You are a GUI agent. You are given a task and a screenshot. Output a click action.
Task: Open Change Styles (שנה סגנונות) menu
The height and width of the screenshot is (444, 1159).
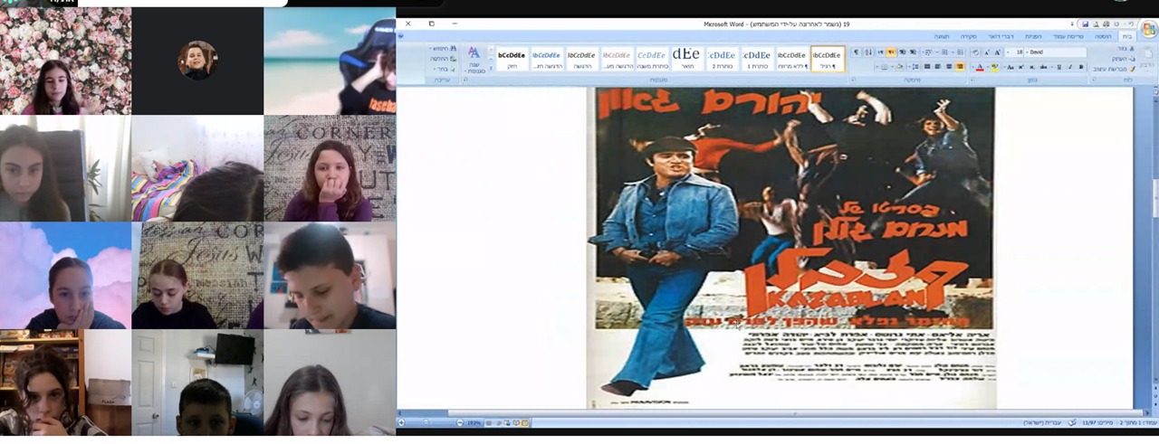pos(474,60)
